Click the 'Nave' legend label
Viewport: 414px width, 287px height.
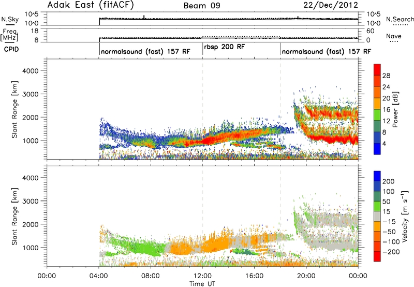[x=394, y=36]
